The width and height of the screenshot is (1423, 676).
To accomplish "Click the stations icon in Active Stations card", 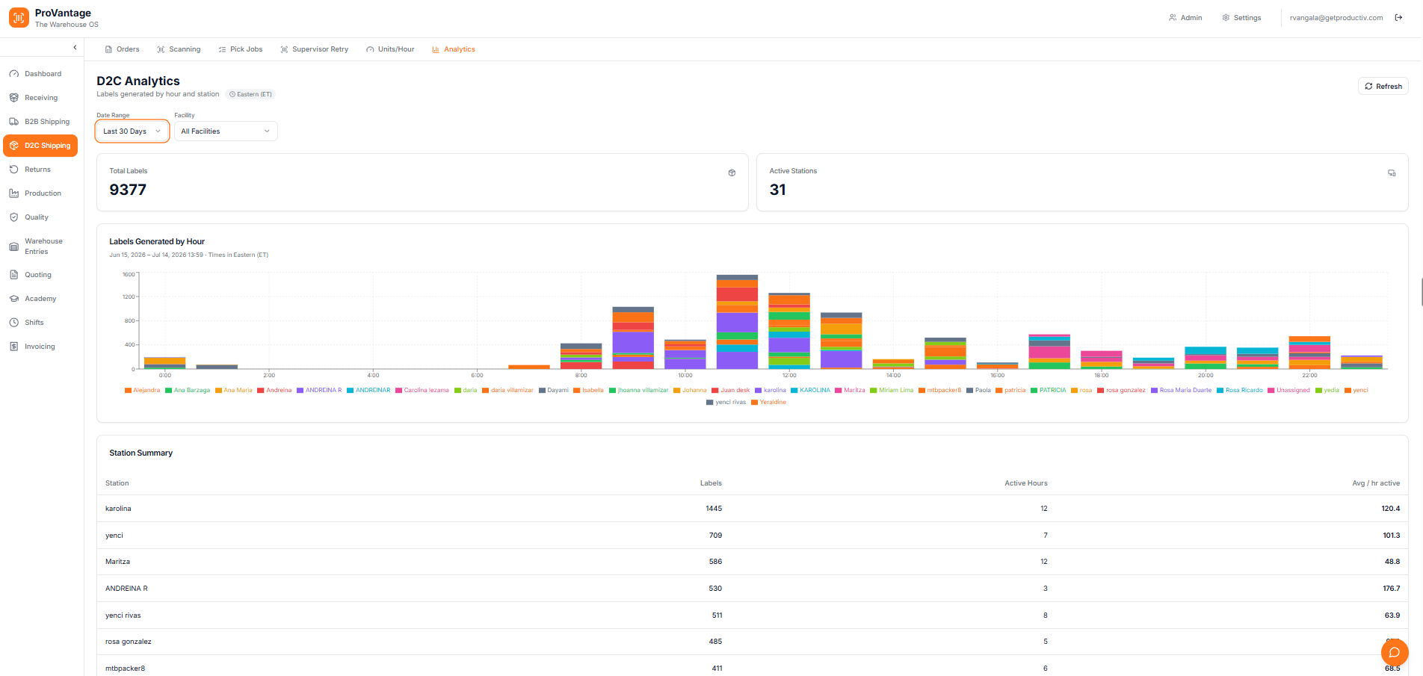I will pyautogui.click(x=1392, y=173).
